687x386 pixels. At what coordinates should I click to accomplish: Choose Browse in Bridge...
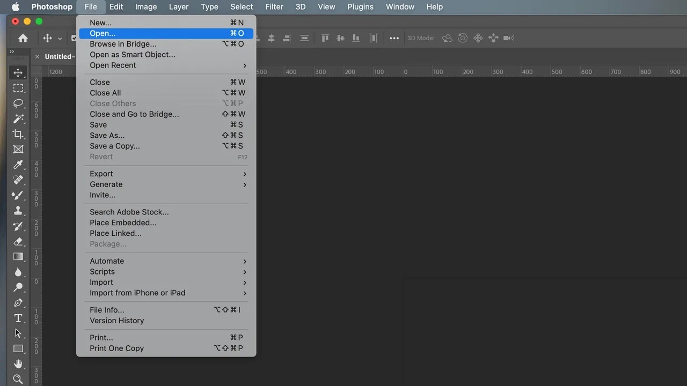tap(166, 44)
